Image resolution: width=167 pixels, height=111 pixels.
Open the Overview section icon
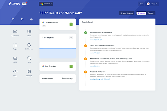pyautogui.click(x=15, y=32)
